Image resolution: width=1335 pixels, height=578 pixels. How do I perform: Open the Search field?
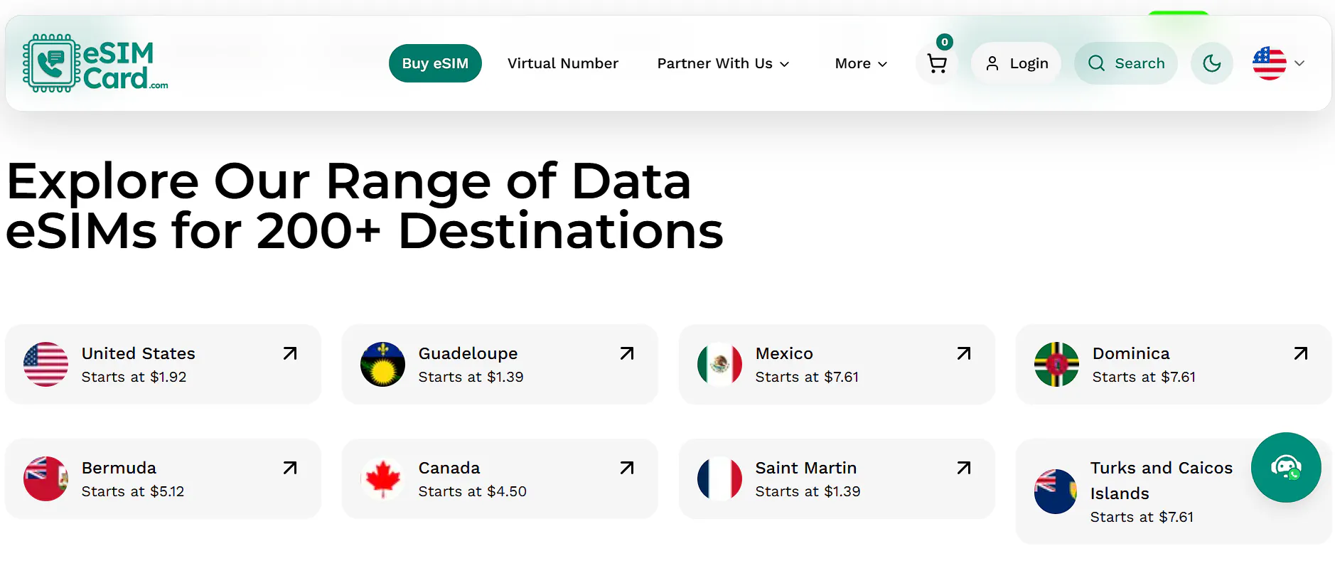1126,63
